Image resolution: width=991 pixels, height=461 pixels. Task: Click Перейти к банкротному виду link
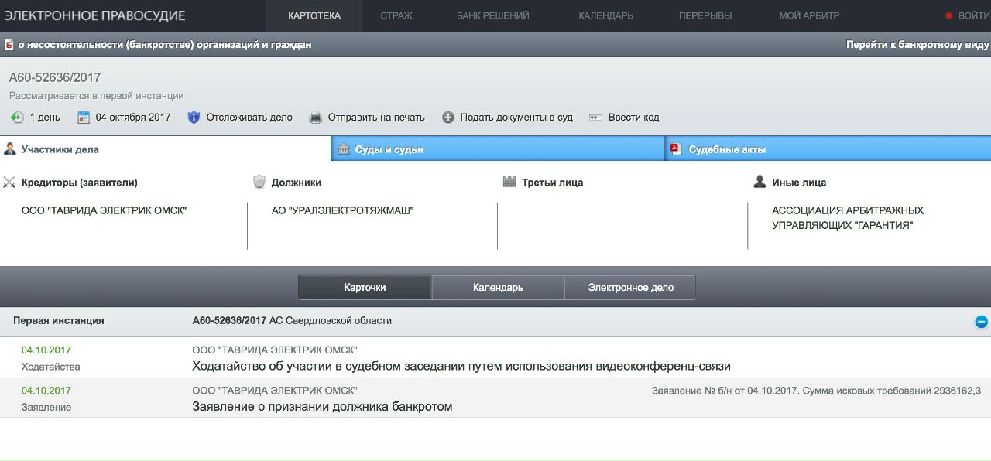point(917,45)
